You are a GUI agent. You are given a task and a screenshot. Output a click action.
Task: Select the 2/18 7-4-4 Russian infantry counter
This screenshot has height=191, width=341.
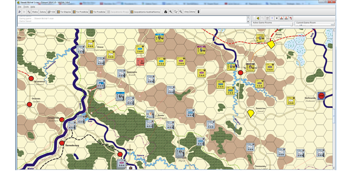[x=161, y=61]
